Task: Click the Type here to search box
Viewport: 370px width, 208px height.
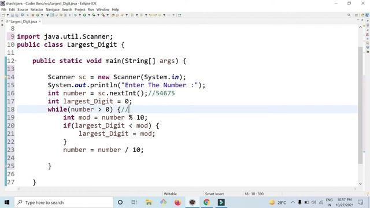Action: [64, 202]
